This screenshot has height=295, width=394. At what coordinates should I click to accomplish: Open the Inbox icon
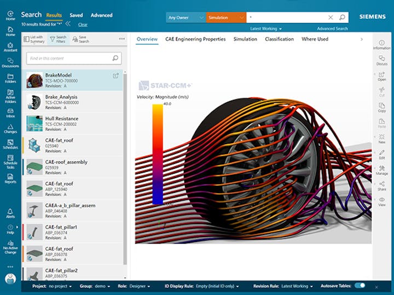[10, 111]
